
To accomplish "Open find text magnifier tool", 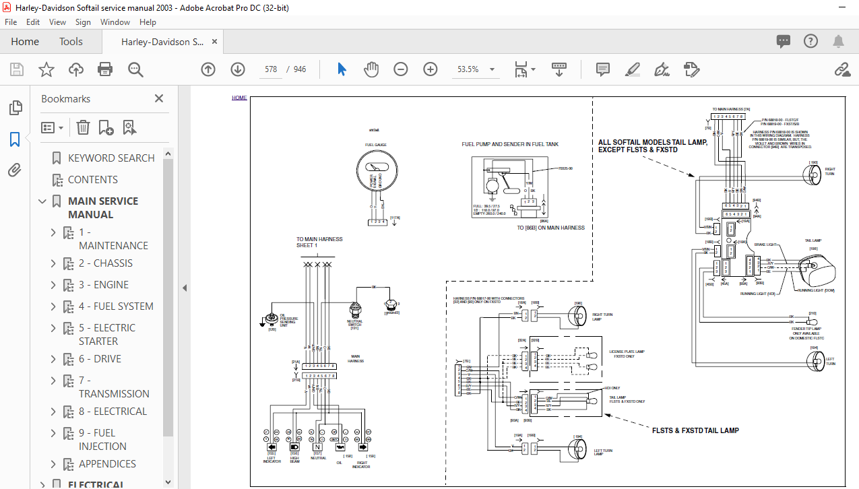I will 135,69.
